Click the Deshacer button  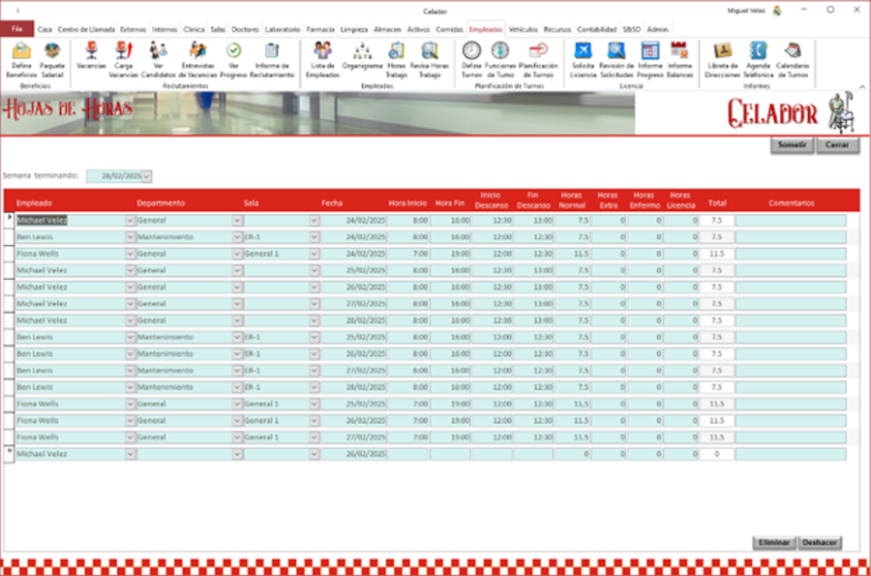821,542
